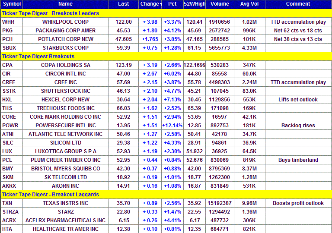Click SK TELECOM LTD name

point(66,177)
